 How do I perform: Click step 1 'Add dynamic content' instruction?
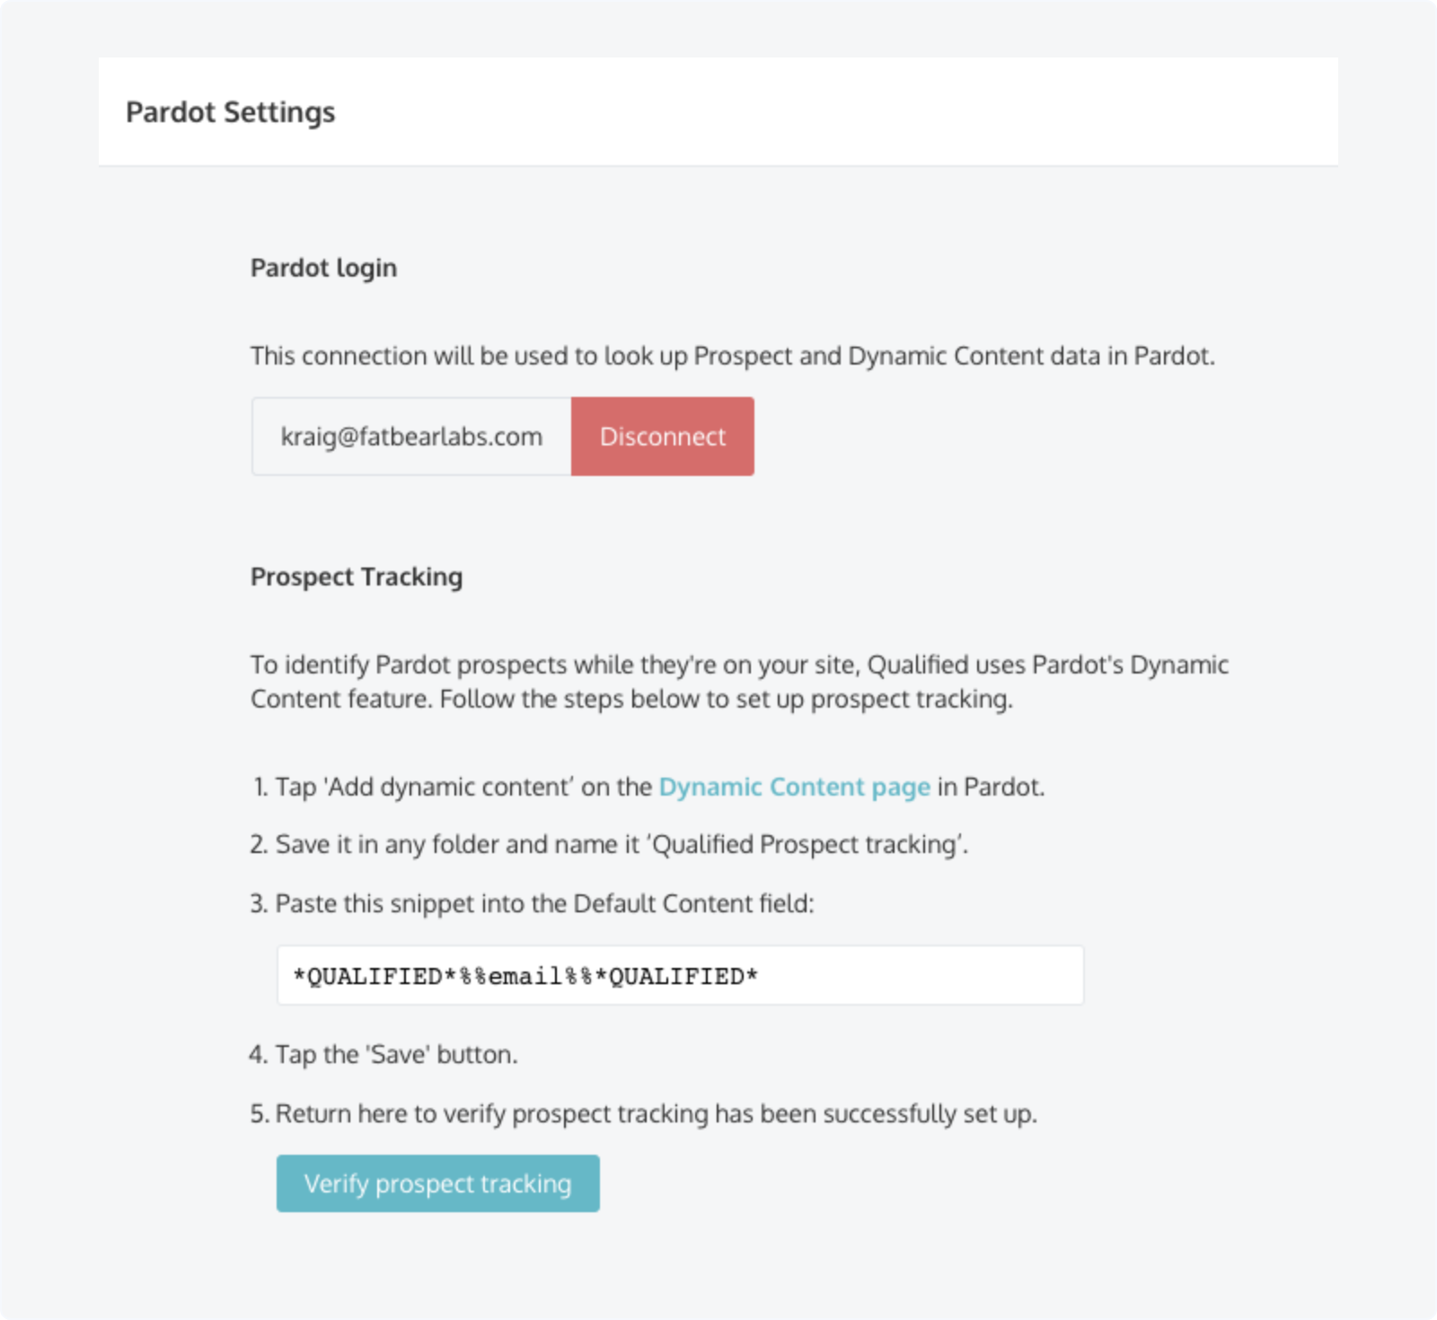(449, 787)
